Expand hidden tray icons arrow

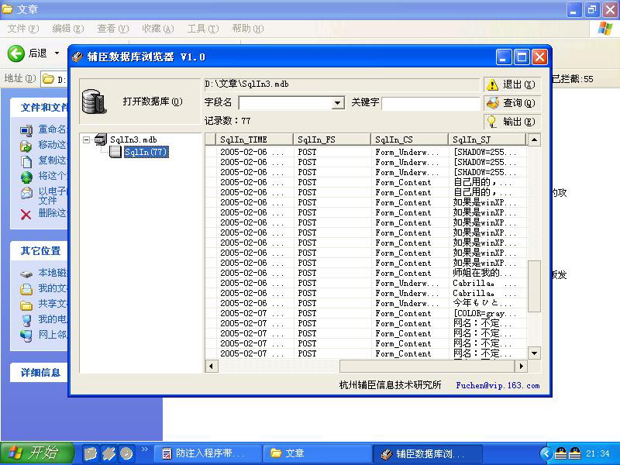pyautogui.click(x=546, y=453)
